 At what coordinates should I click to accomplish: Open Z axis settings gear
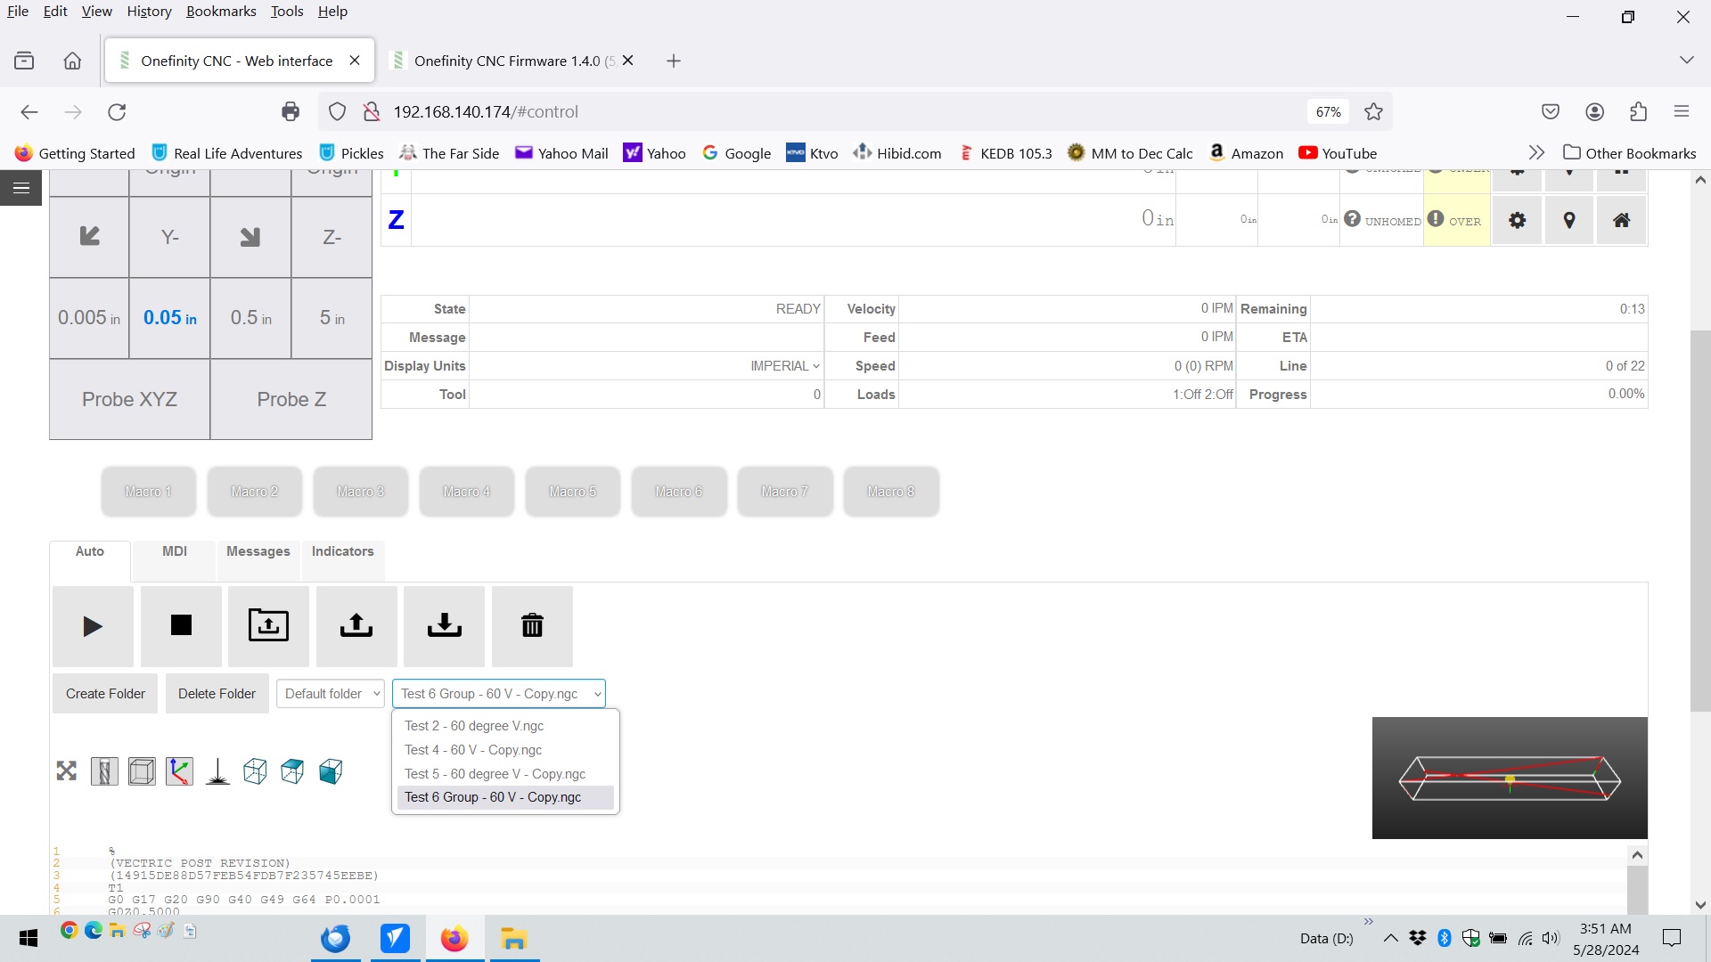coord(1517,220)
